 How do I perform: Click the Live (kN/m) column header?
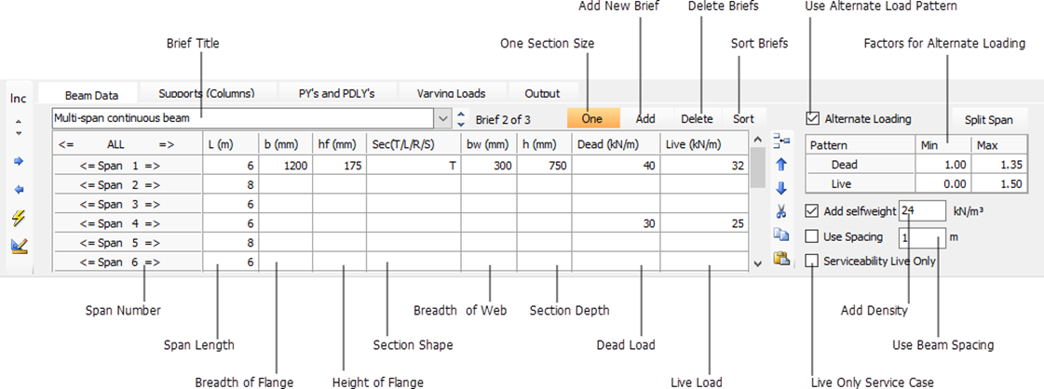pos(704,143)
